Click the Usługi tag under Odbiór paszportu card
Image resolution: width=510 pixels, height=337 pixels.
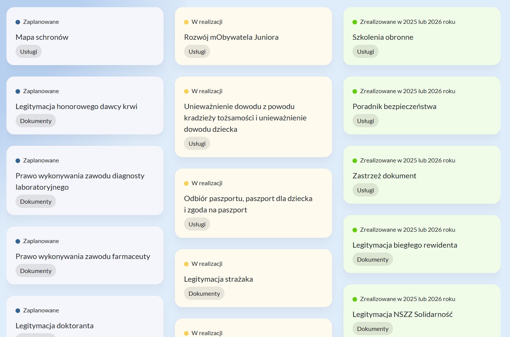point(197,224)
